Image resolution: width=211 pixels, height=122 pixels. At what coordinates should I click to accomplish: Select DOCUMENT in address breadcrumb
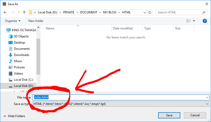(x=88, y=12)
